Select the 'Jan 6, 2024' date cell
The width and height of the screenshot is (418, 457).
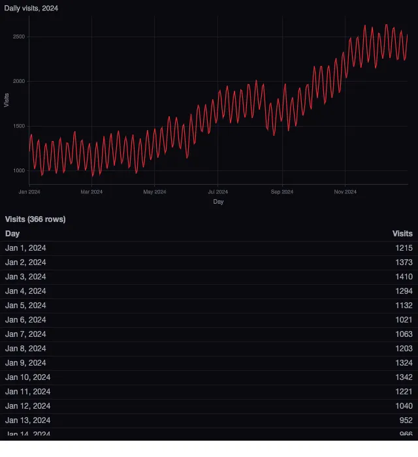tap(25, 320)
